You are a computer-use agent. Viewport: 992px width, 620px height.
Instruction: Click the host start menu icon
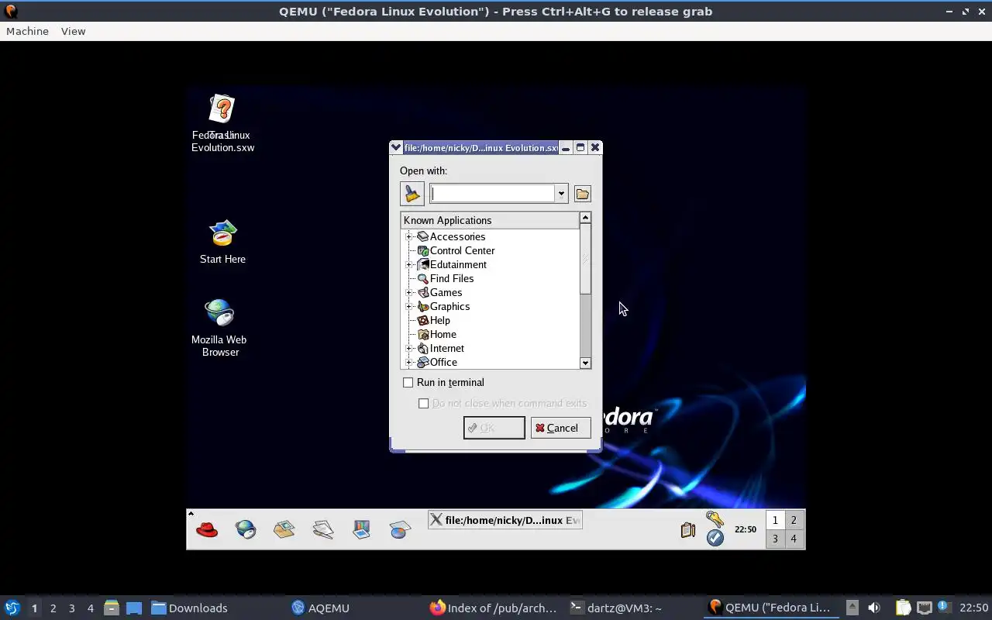tap(12, 608)
